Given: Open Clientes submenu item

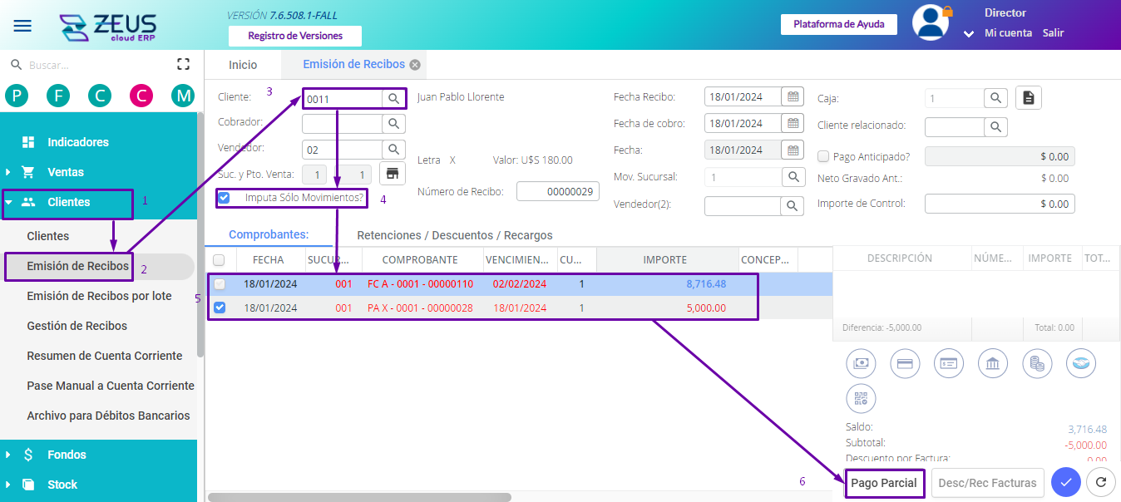Looking at the screenshot, I should click(48, 236).
